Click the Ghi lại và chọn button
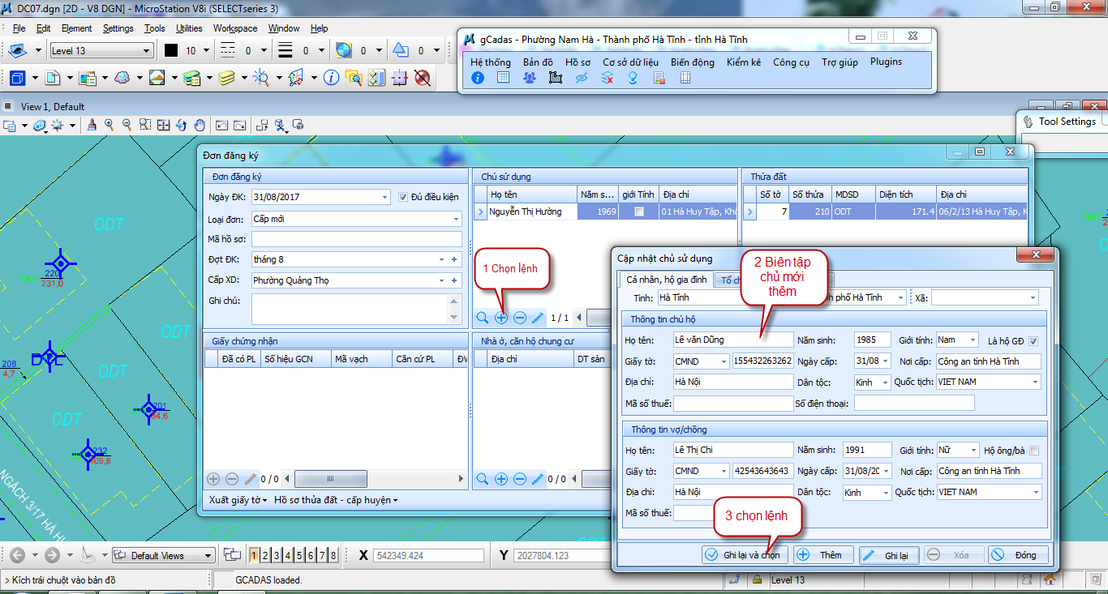 (x=744, y=555)
